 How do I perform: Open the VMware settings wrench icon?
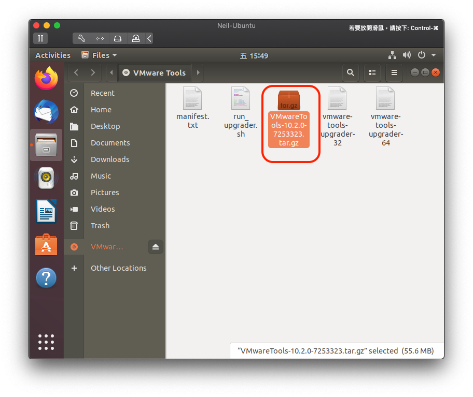tap(81, 38)
